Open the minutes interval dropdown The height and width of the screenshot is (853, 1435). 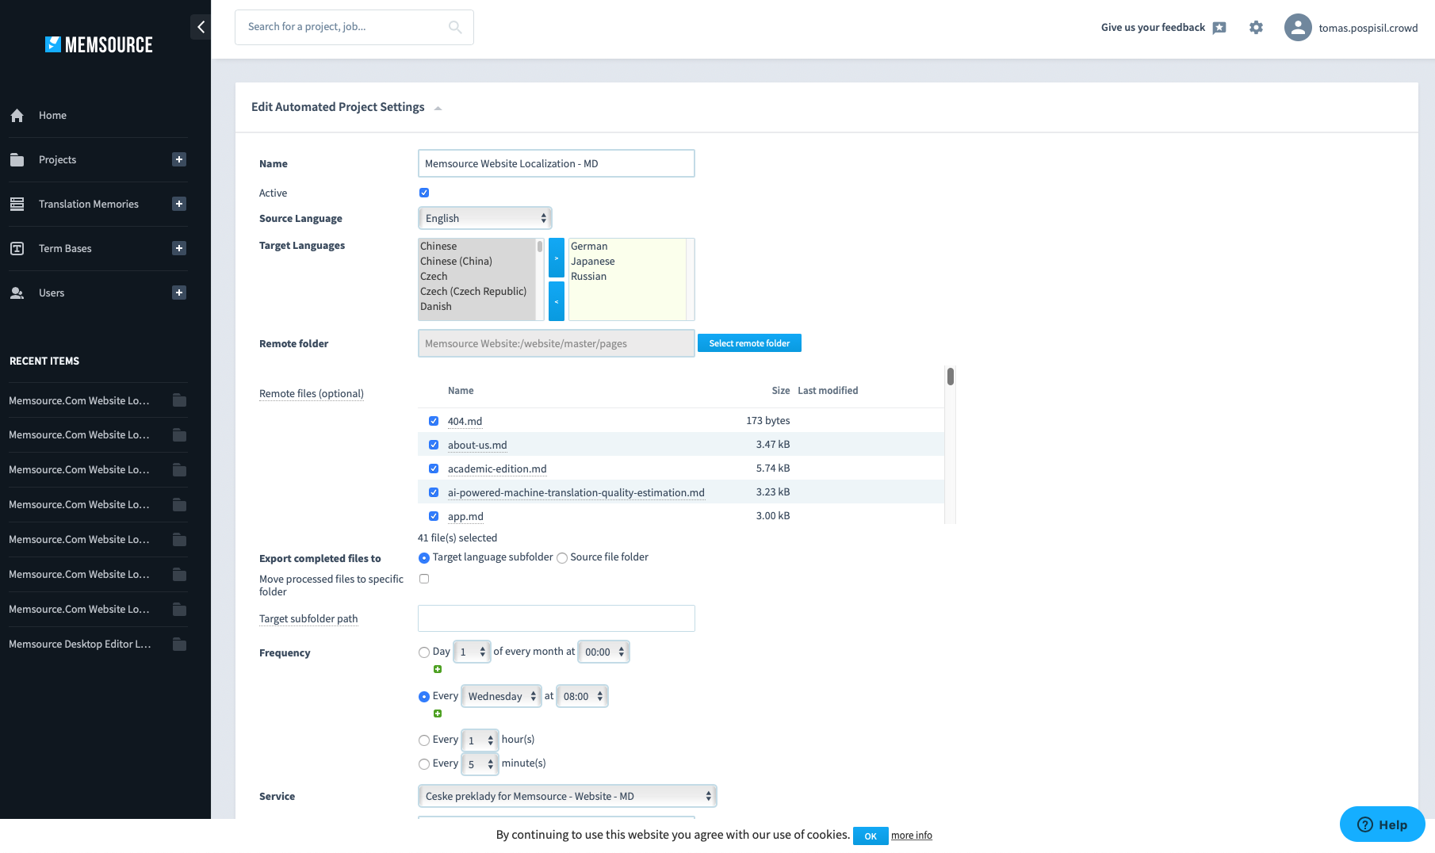480,764
